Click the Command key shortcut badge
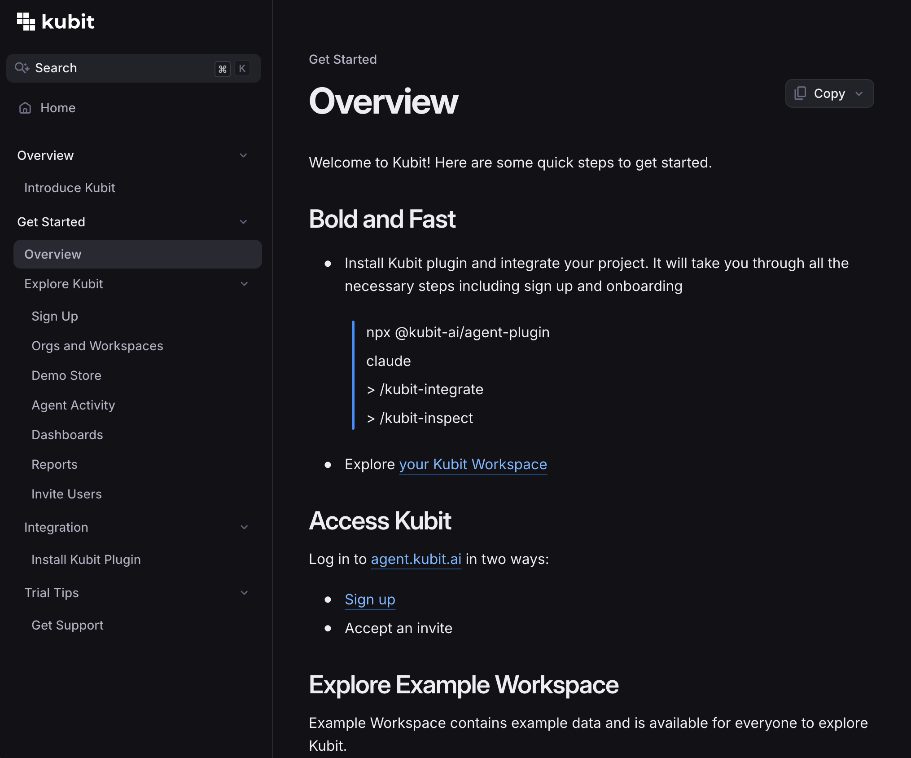The width and height of the screenshot is (911, 758). coord(223,69)
